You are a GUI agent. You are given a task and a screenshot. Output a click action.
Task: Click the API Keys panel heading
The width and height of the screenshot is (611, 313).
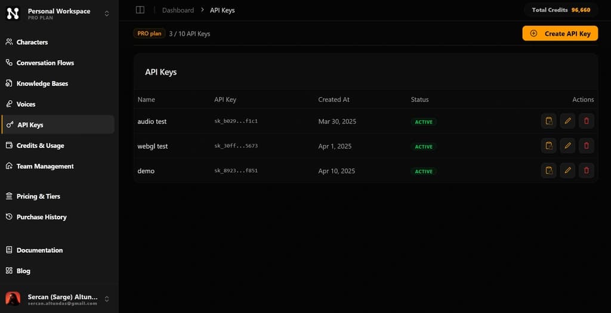point(161,72)
